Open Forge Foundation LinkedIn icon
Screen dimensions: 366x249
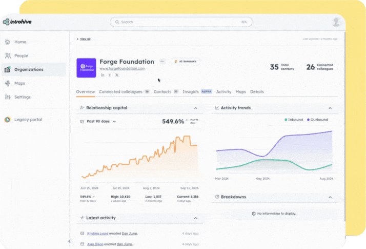point(103,75)
